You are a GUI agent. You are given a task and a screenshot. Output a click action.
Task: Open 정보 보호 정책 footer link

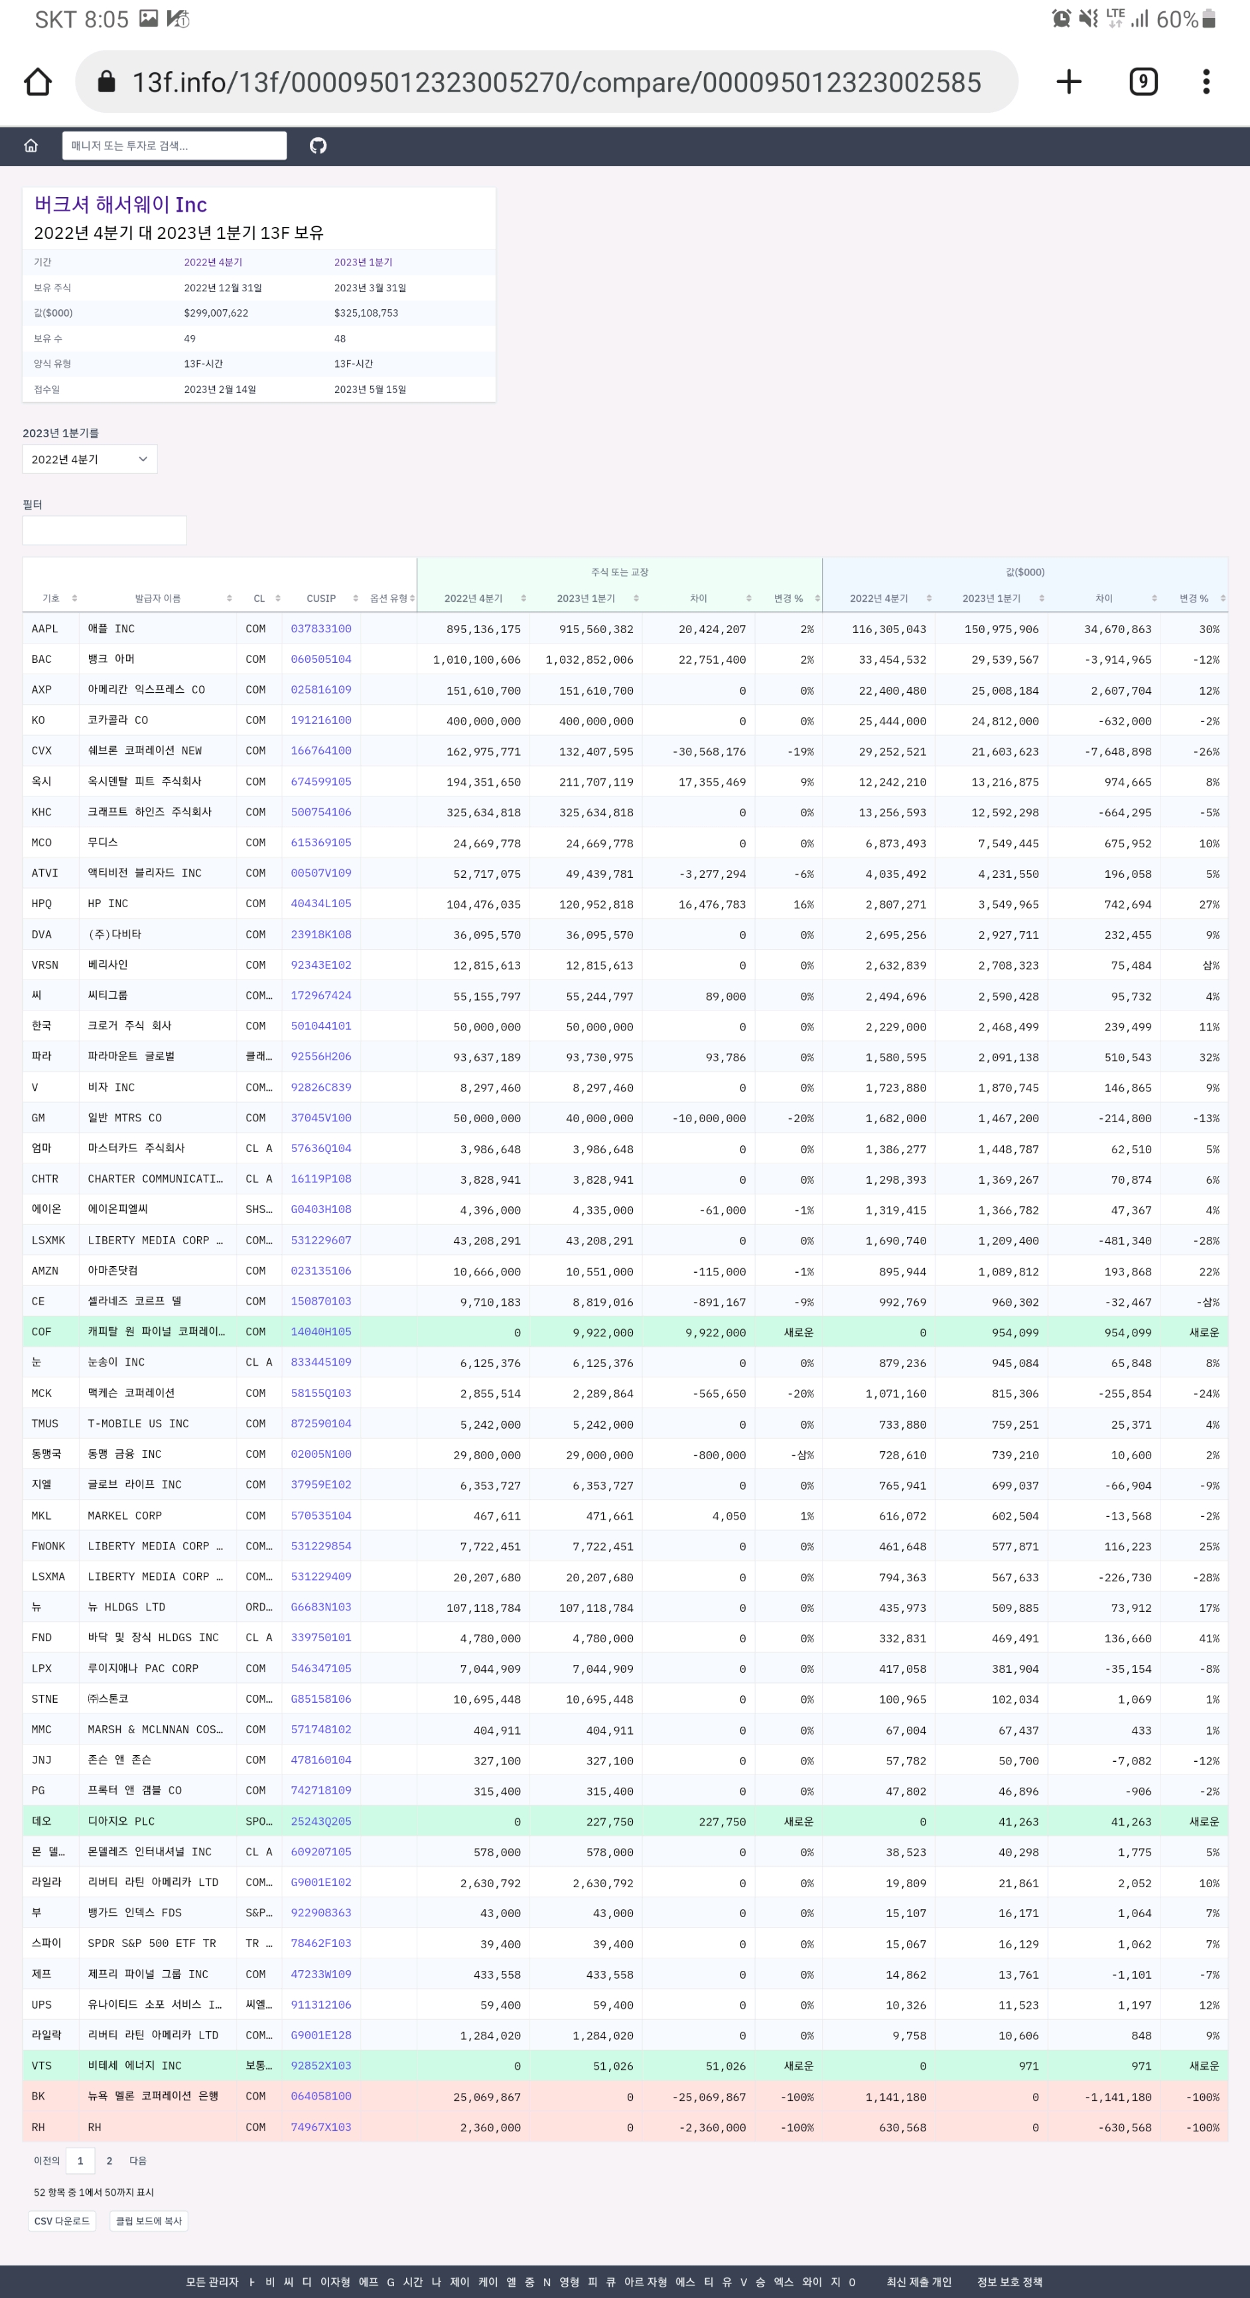[x=1009, y=2282]
